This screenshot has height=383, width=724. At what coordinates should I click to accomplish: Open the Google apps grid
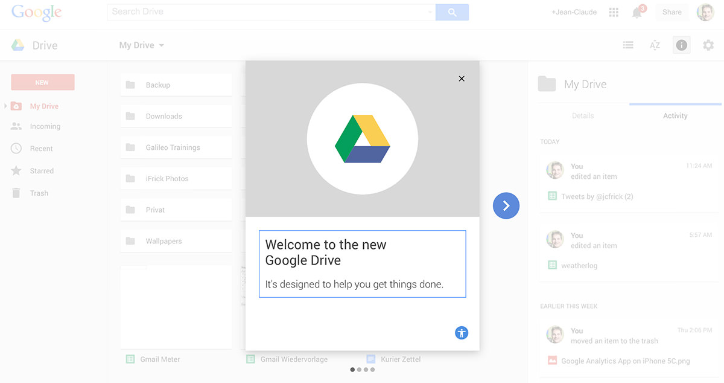click(614, 12)
